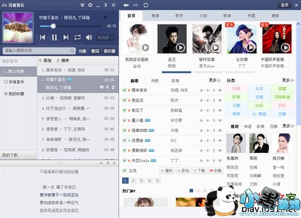Screen dimensions: 301x218
Task: Expand 更多>> in the 推荐 artists section
Action: click(x=288, y=126)
